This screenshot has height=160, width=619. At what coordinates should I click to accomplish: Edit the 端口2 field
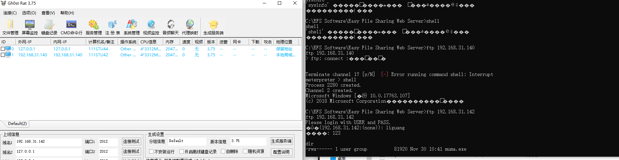click(108, 152)
